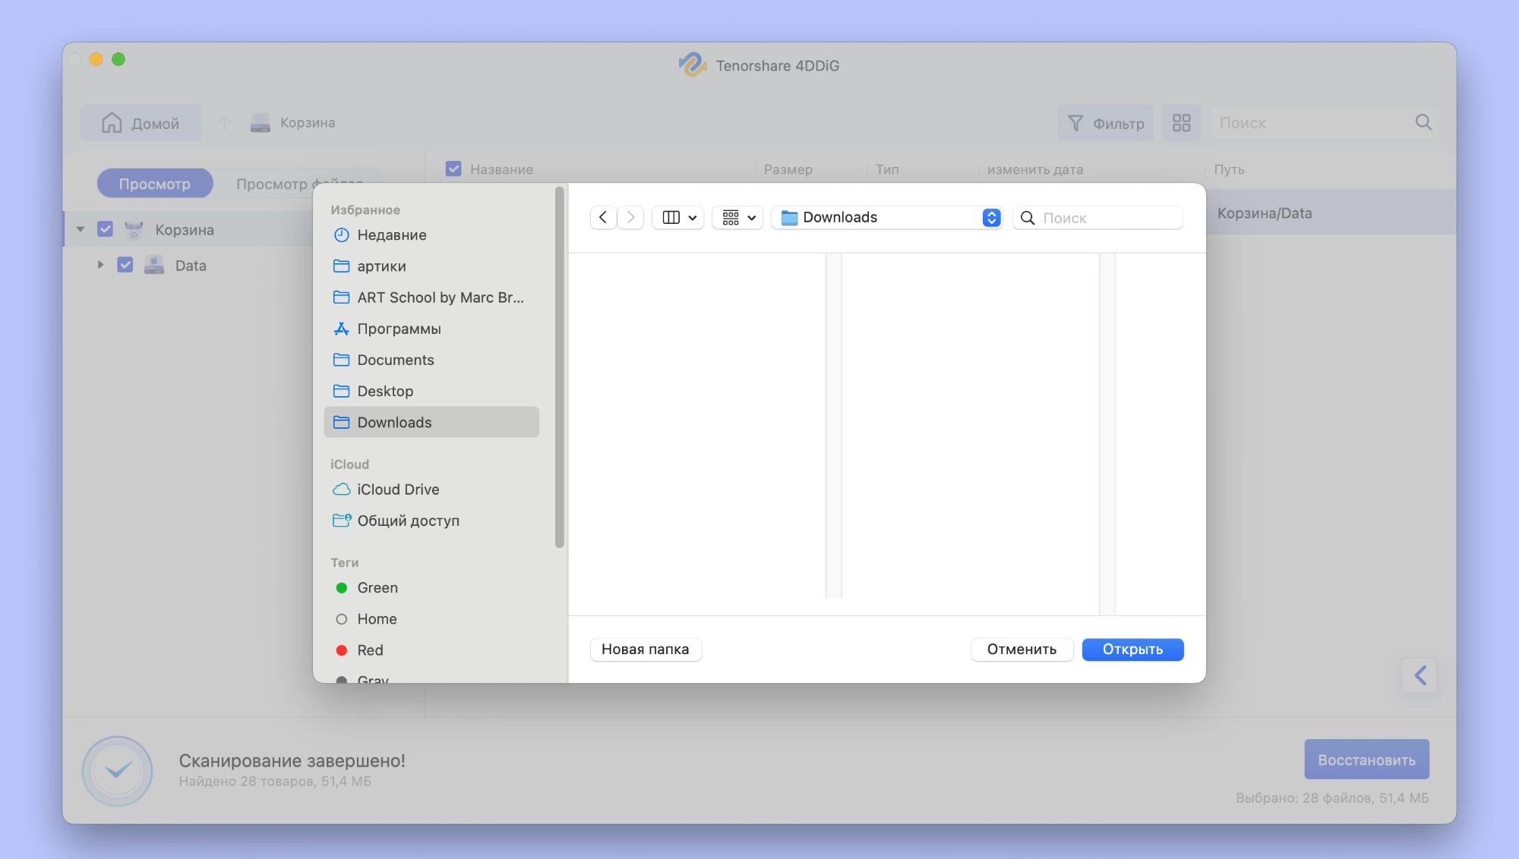
Task: Uncheck the Data folder checkbox
Action: pyautogui.click(x=125, y=265)
